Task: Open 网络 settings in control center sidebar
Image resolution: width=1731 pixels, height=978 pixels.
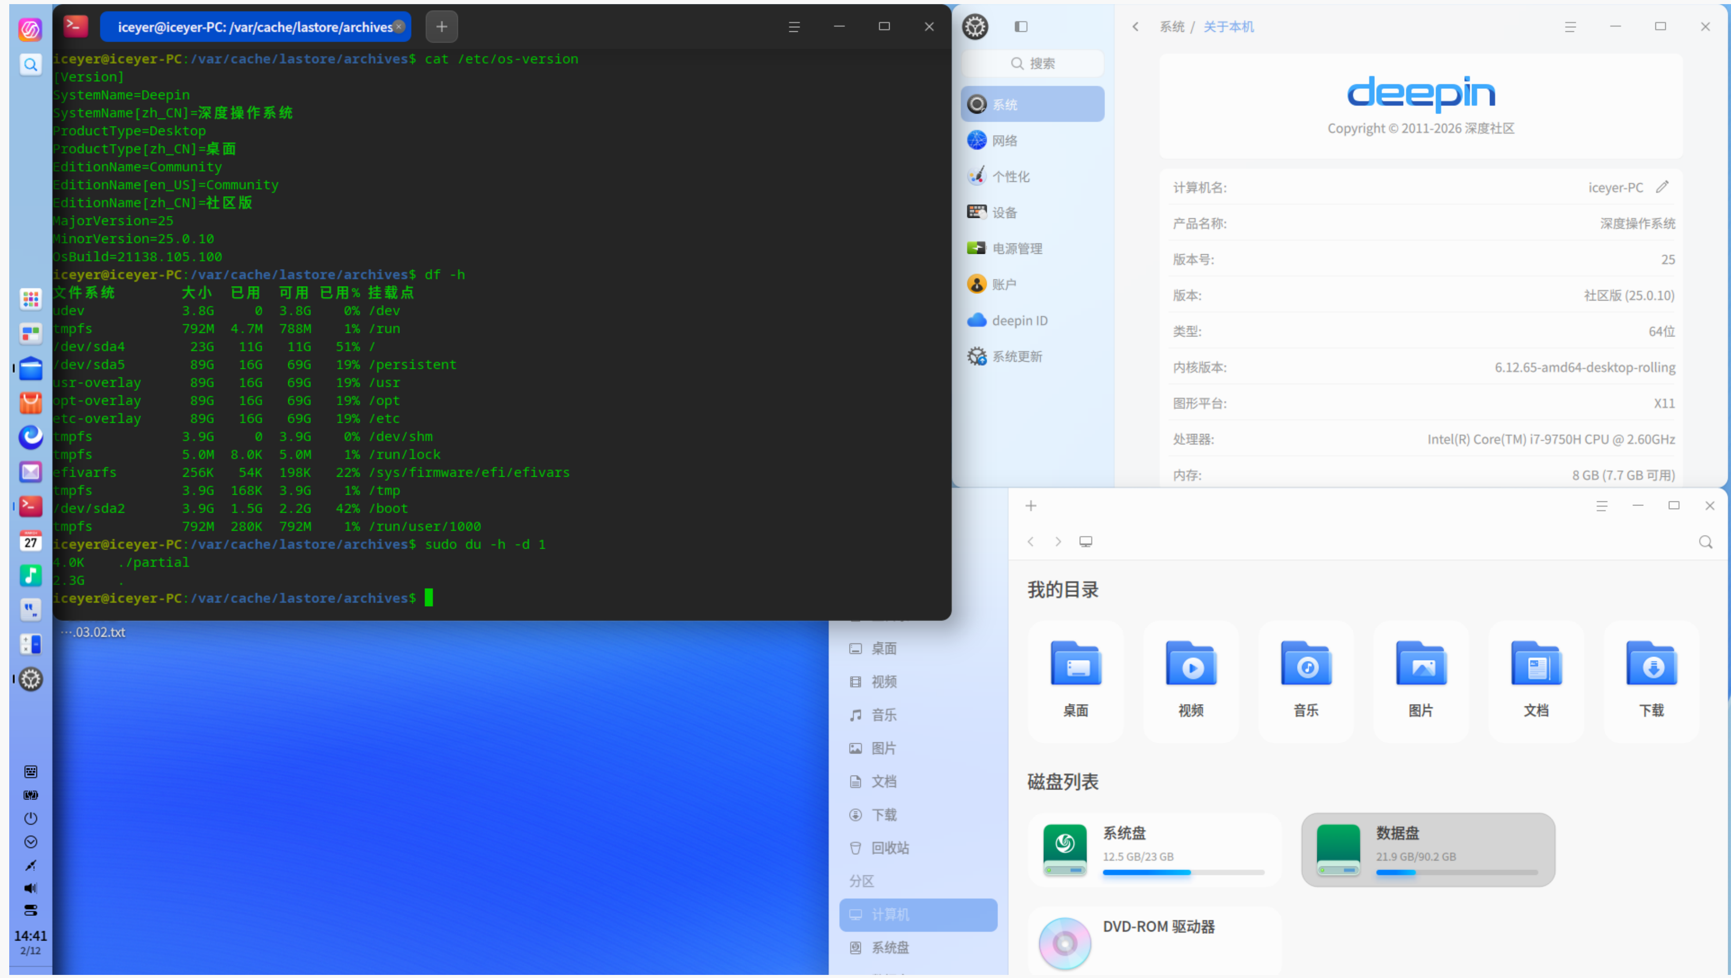Action: (1005, 140)
